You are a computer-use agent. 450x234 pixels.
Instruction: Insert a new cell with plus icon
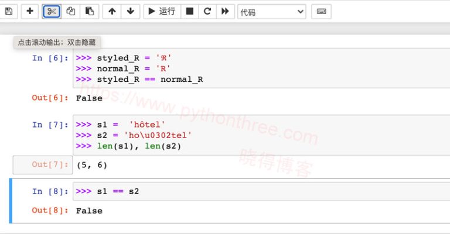click(30, 11)
